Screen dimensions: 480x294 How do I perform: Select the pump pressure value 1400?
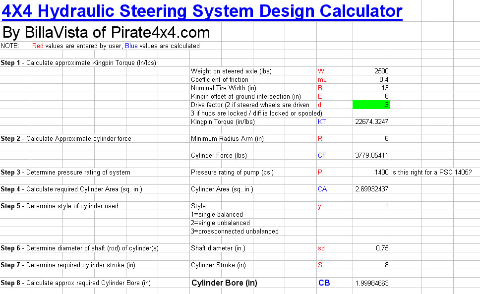(x=371, y=172)
